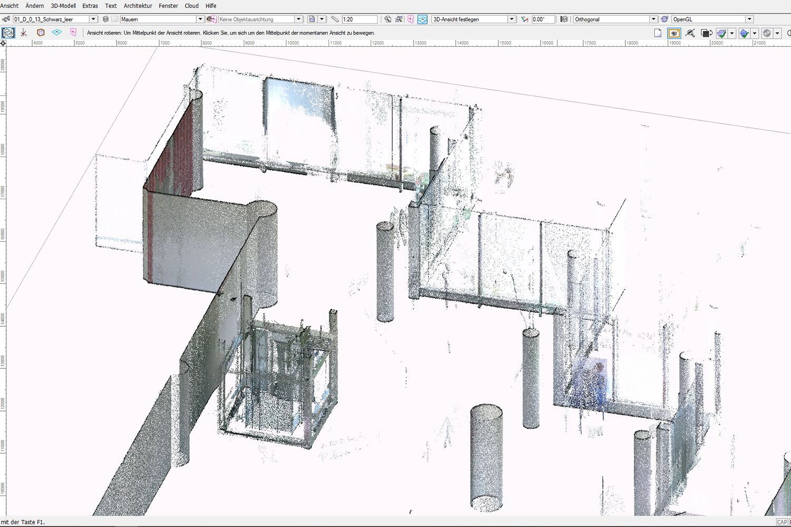This screenshot has height=527, width=791.
Task: Click inside the 0.00° angle input field
Action: (543, 19)
